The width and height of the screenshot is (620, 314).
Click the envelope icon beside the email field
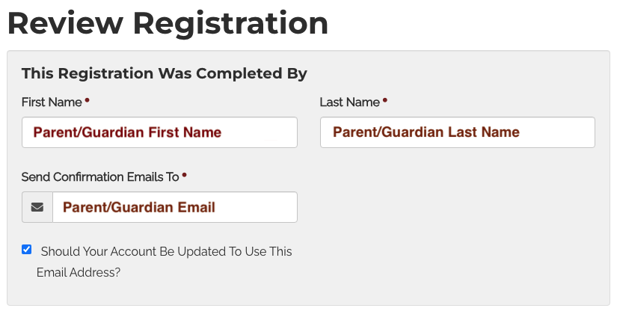tap(37, 207)
